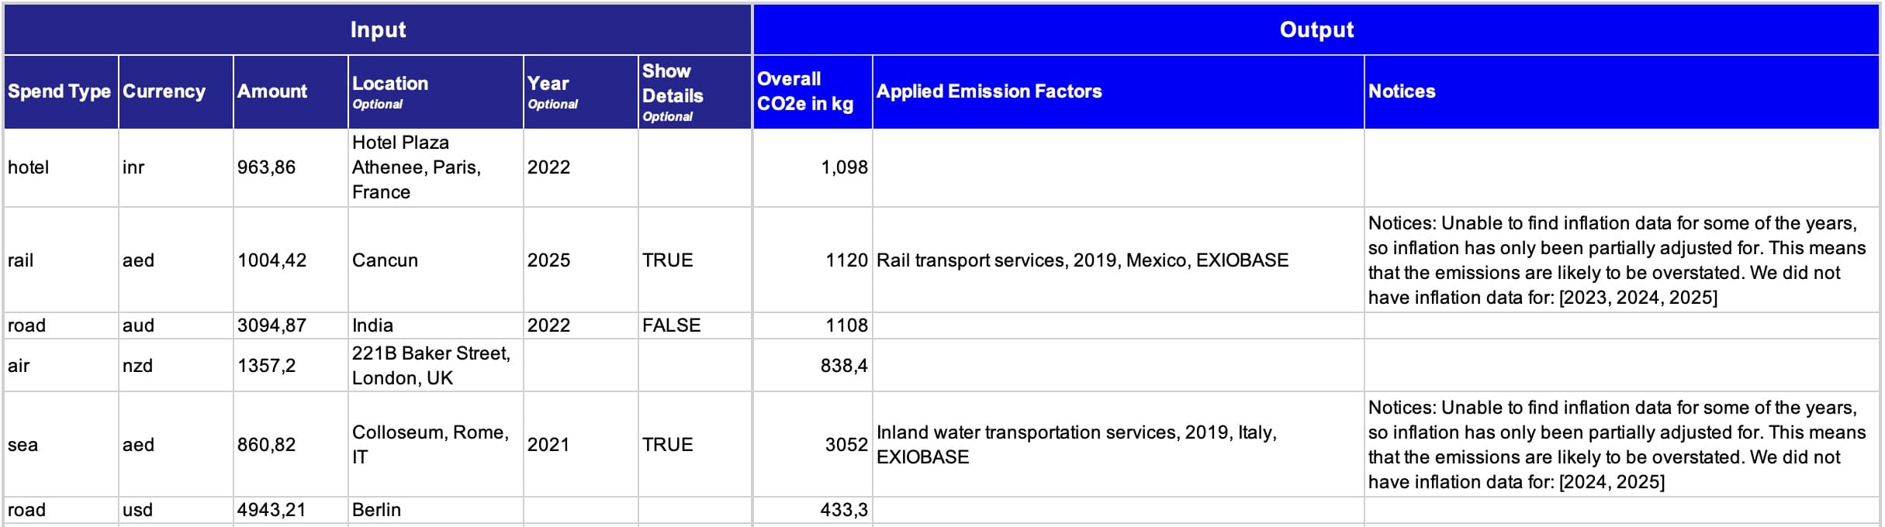Click the 221B Baker Street location cell
Viewport: 1885px width, 527px height.
click(x=435, y=365)
